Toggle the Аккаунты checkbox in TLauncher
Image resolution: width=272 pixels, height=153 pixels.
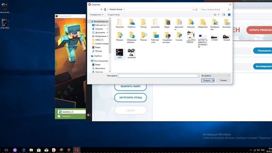(x=59, y=116)
